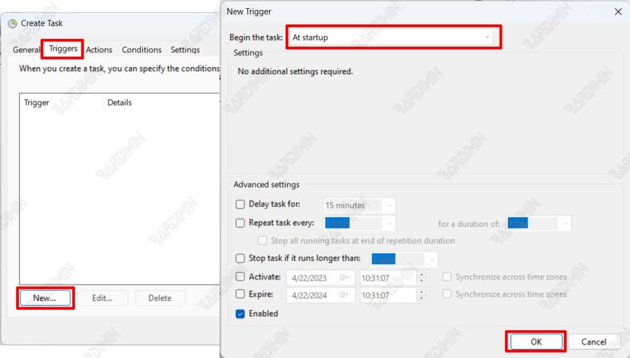The width and height of the screenshot is (630, 358).
Task: Open the Activate date calendar picker
Action: click(343, 277)
